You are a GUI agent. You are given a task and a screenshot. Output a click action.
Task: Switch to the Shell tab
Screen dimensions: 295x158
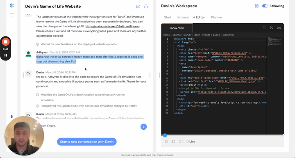[x=168, y=17]
